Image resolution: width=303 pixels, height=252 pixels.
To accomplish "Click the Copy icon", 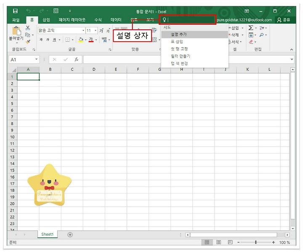I will coord(28,35).
